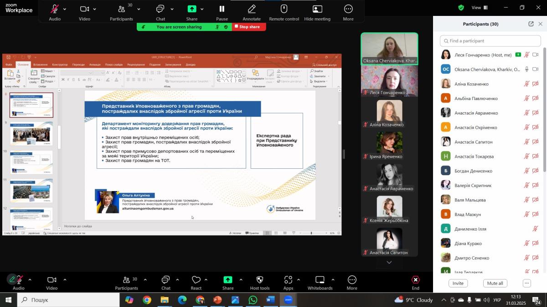
Task: Open the Apps panel
Action: [x=288, y=280]
